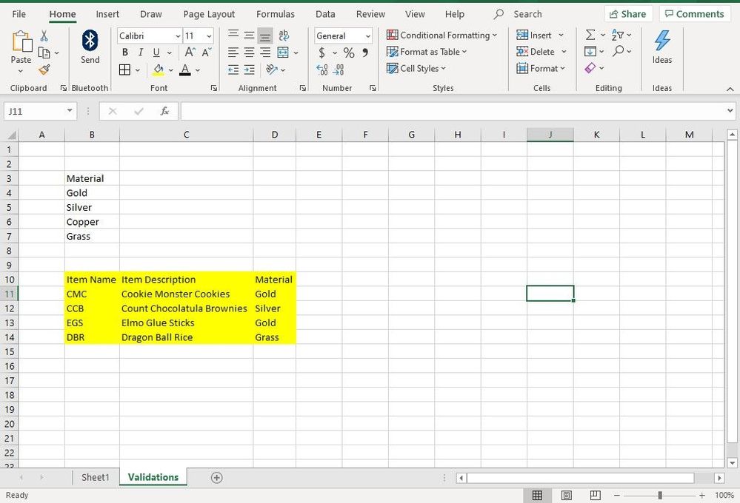Click the Bluetooth Send icon
This screenshot has width=740, height=503.
click(x=90, y=41)
